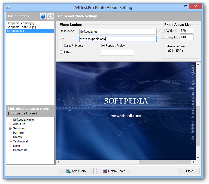This screenshot has width=209, height=184.
Task: Select Portfolio in the menu tree
Action: pyautogui.click(x=18, y=133)
